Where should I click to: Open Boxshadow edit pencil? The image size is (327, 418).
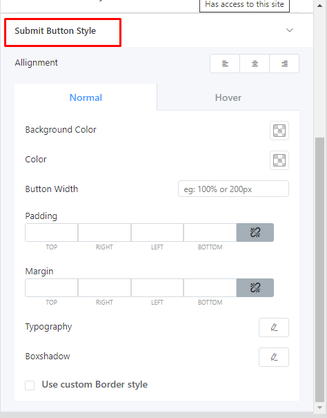point(274,357)
